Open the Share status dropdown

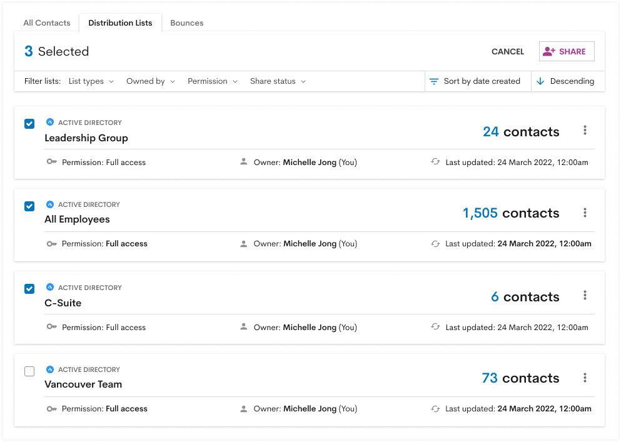[x=278, y=81]
